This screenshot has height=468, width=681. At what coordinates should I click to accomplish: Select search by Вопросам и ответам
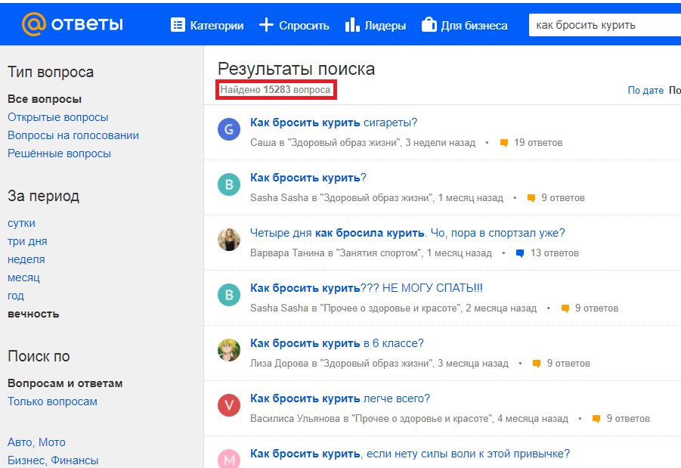[65, 383]
